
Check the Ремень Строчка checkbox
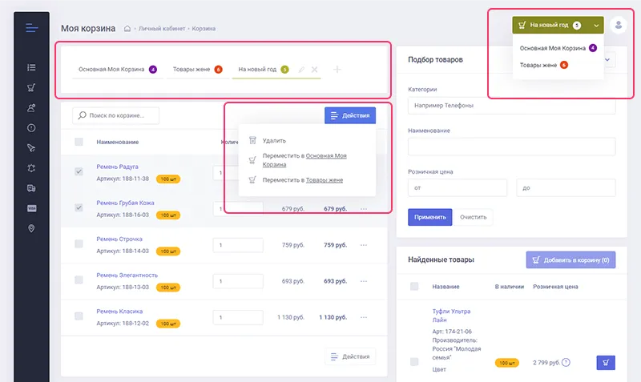click(x=79, y=243)
